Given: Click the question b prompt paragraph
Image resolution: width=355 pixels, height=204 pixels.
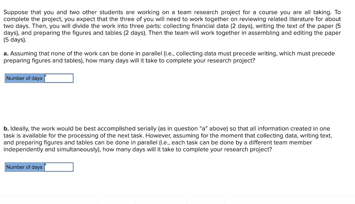Looking at the screenshot, I should (170, 139).
